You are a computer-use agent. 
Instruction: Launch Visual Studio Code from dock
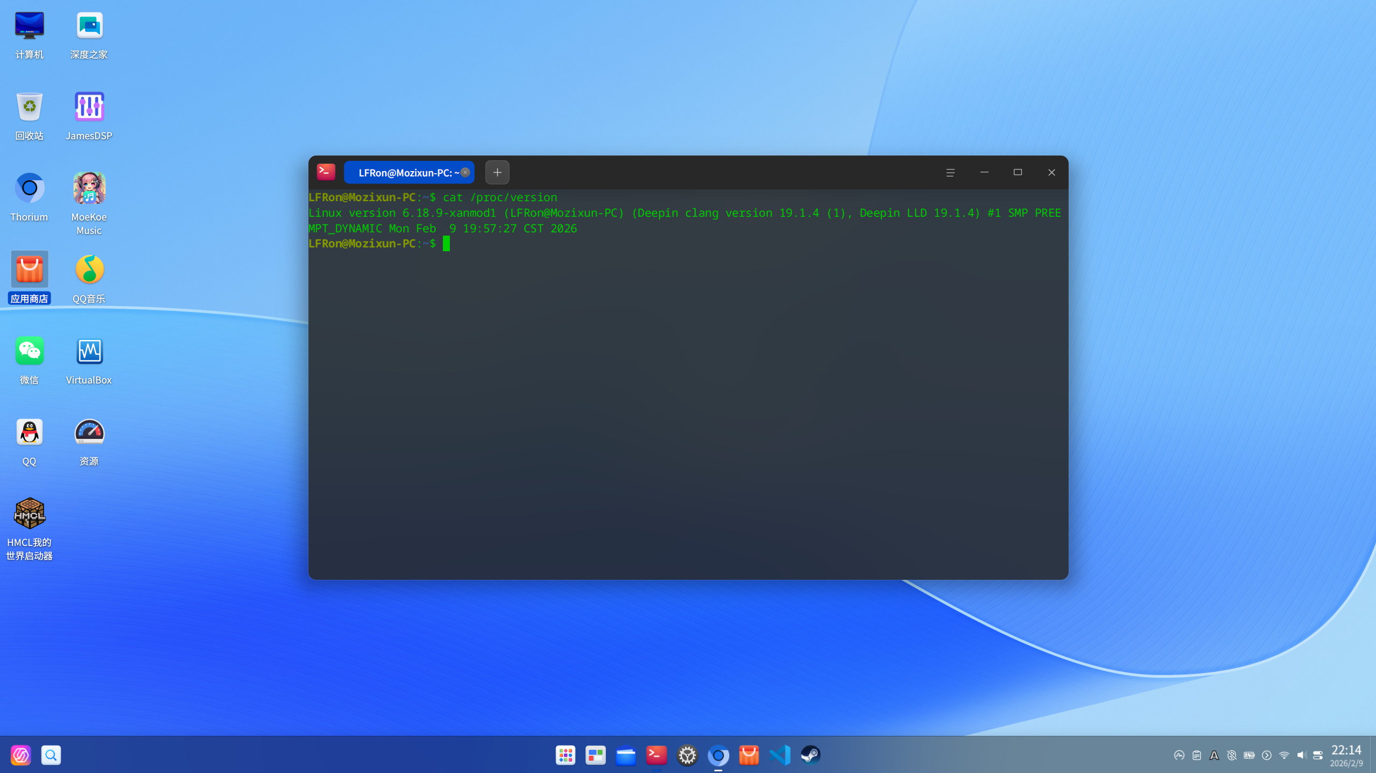tap(780, 755)
